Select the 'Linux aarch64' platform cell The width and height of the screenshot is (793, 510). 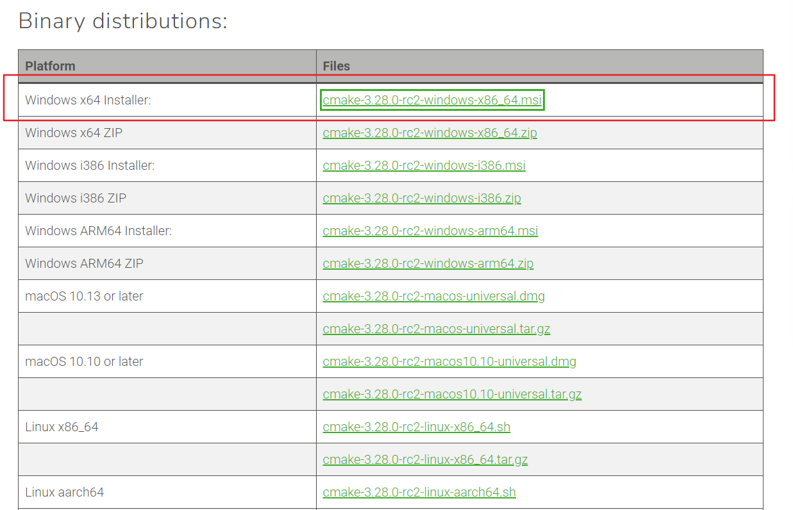point(167,492)
